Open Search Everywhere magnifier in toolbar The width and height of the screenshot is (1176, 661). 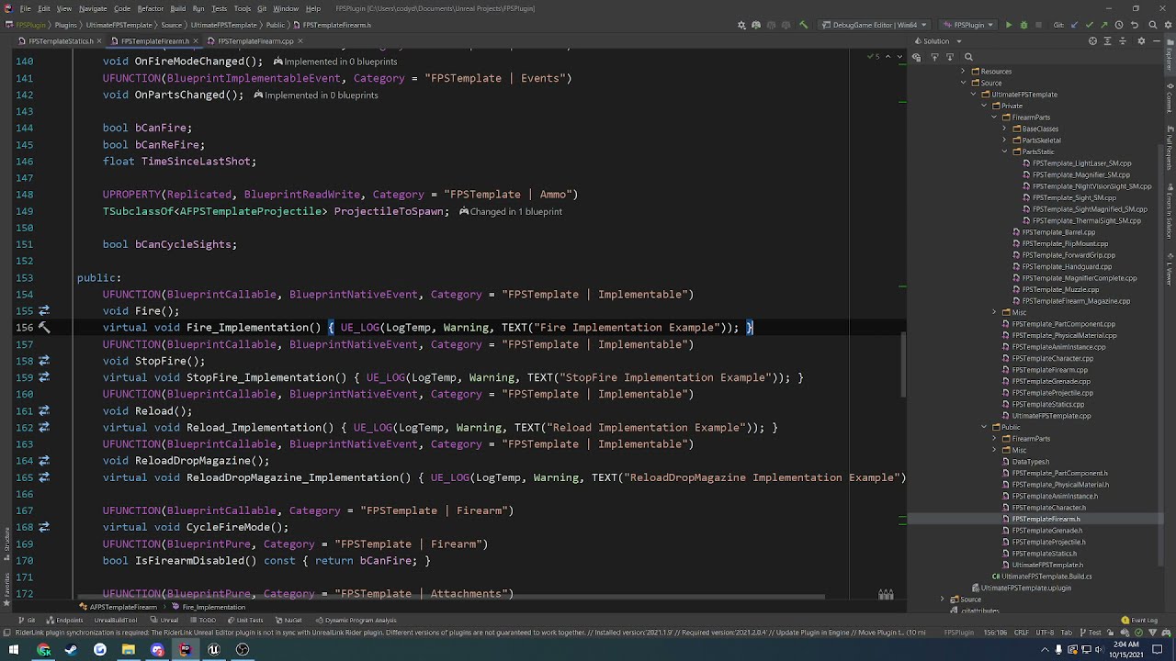1153,25
